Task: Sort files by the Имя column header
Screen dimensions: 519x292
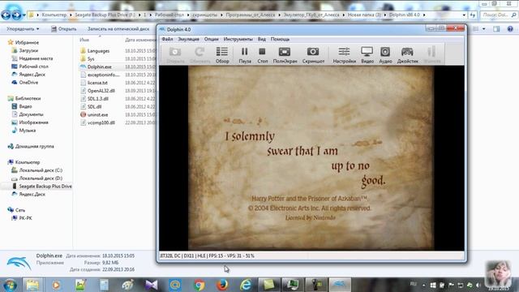Action: pyautogui.click(x=84, y=40)
